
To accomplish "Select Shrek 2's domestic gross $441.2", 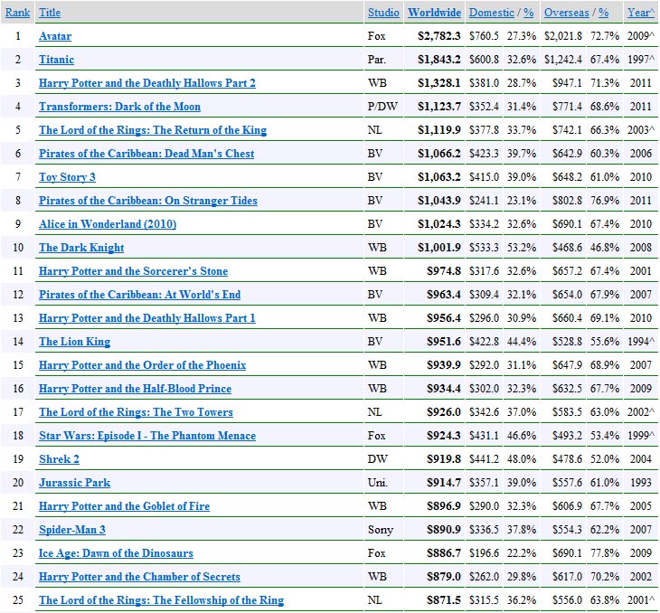I will pos(484,459).
